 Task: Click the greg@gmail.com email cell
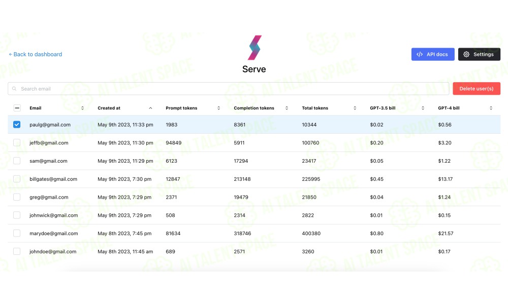[x=49, y=197]
